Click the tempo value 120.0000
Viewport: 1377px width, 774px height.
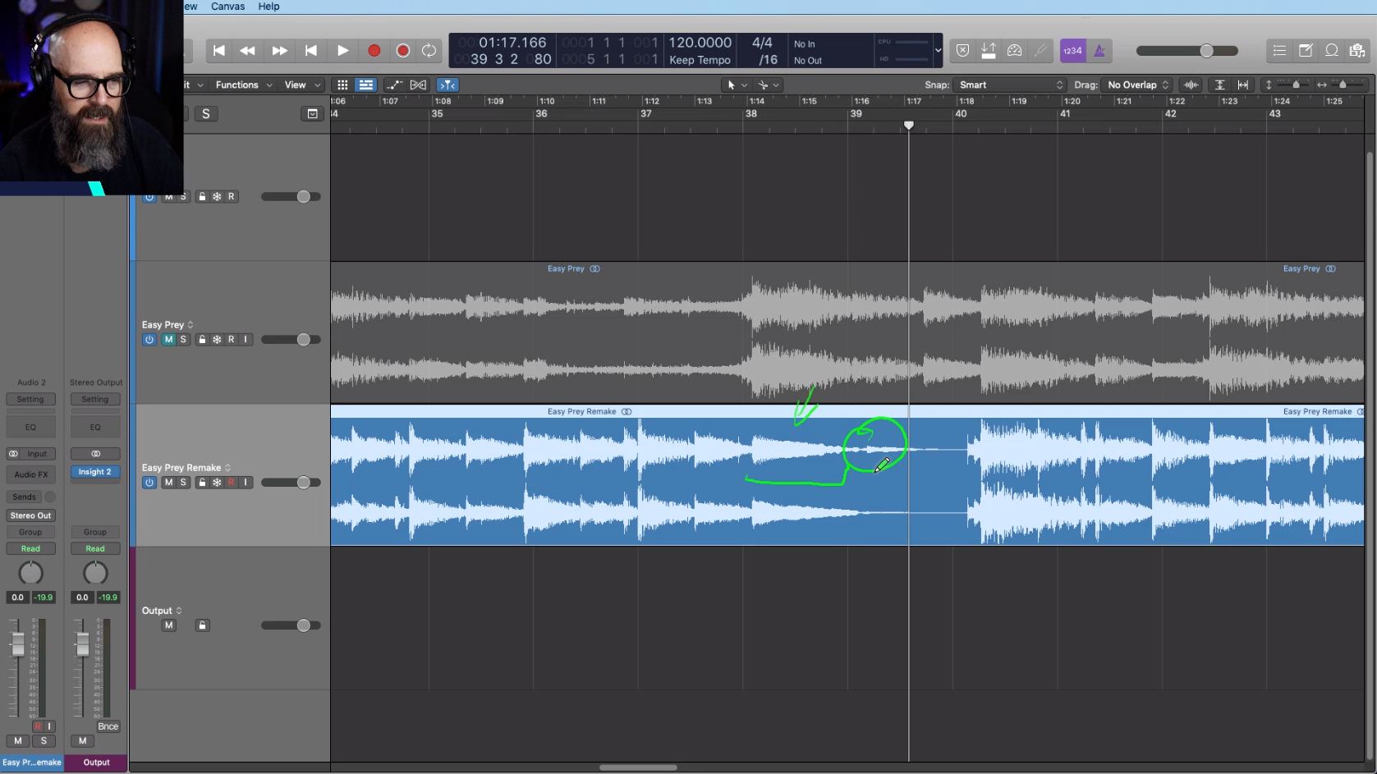point(700,43)
